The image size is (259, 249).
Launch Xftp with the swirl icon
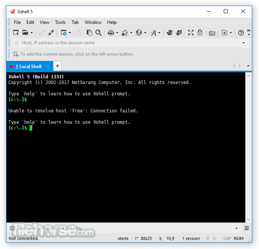pyautogui.click(x=170, y=33)
